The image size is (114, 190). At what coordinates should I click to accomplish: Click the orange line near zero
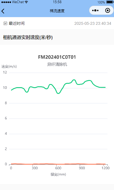click(58, 164)
